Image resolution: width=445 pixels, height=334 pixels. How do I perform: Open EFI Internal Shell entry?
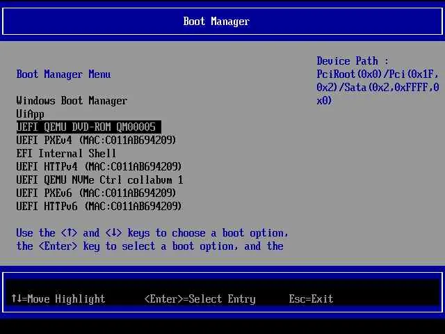click(x=66, y=154)
